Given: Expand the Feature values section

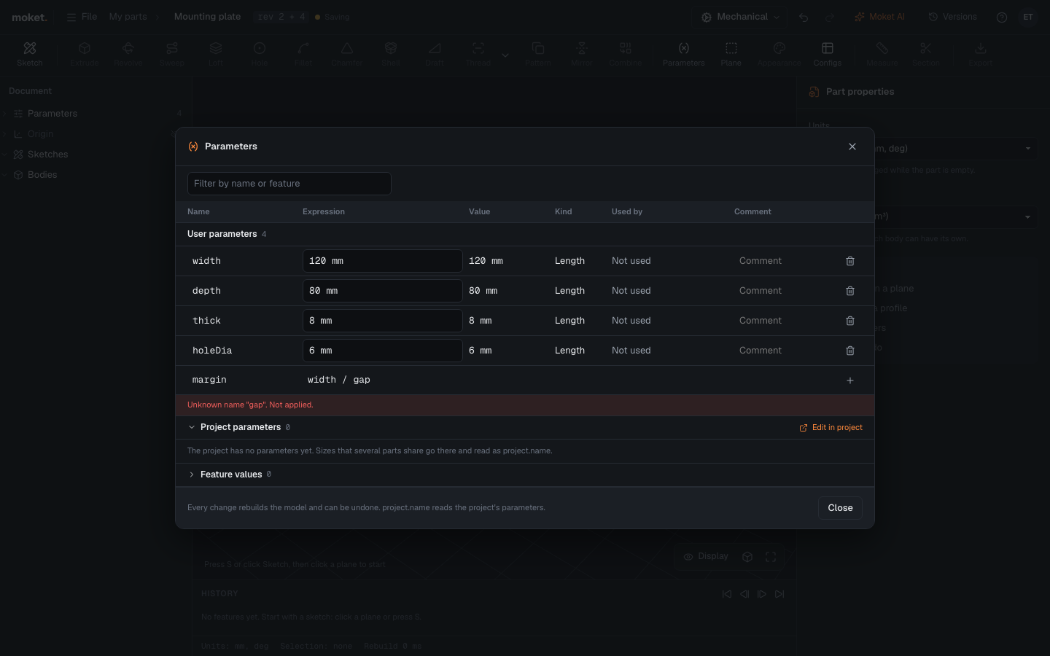Looking at the screenshot, I should [192, 475].
